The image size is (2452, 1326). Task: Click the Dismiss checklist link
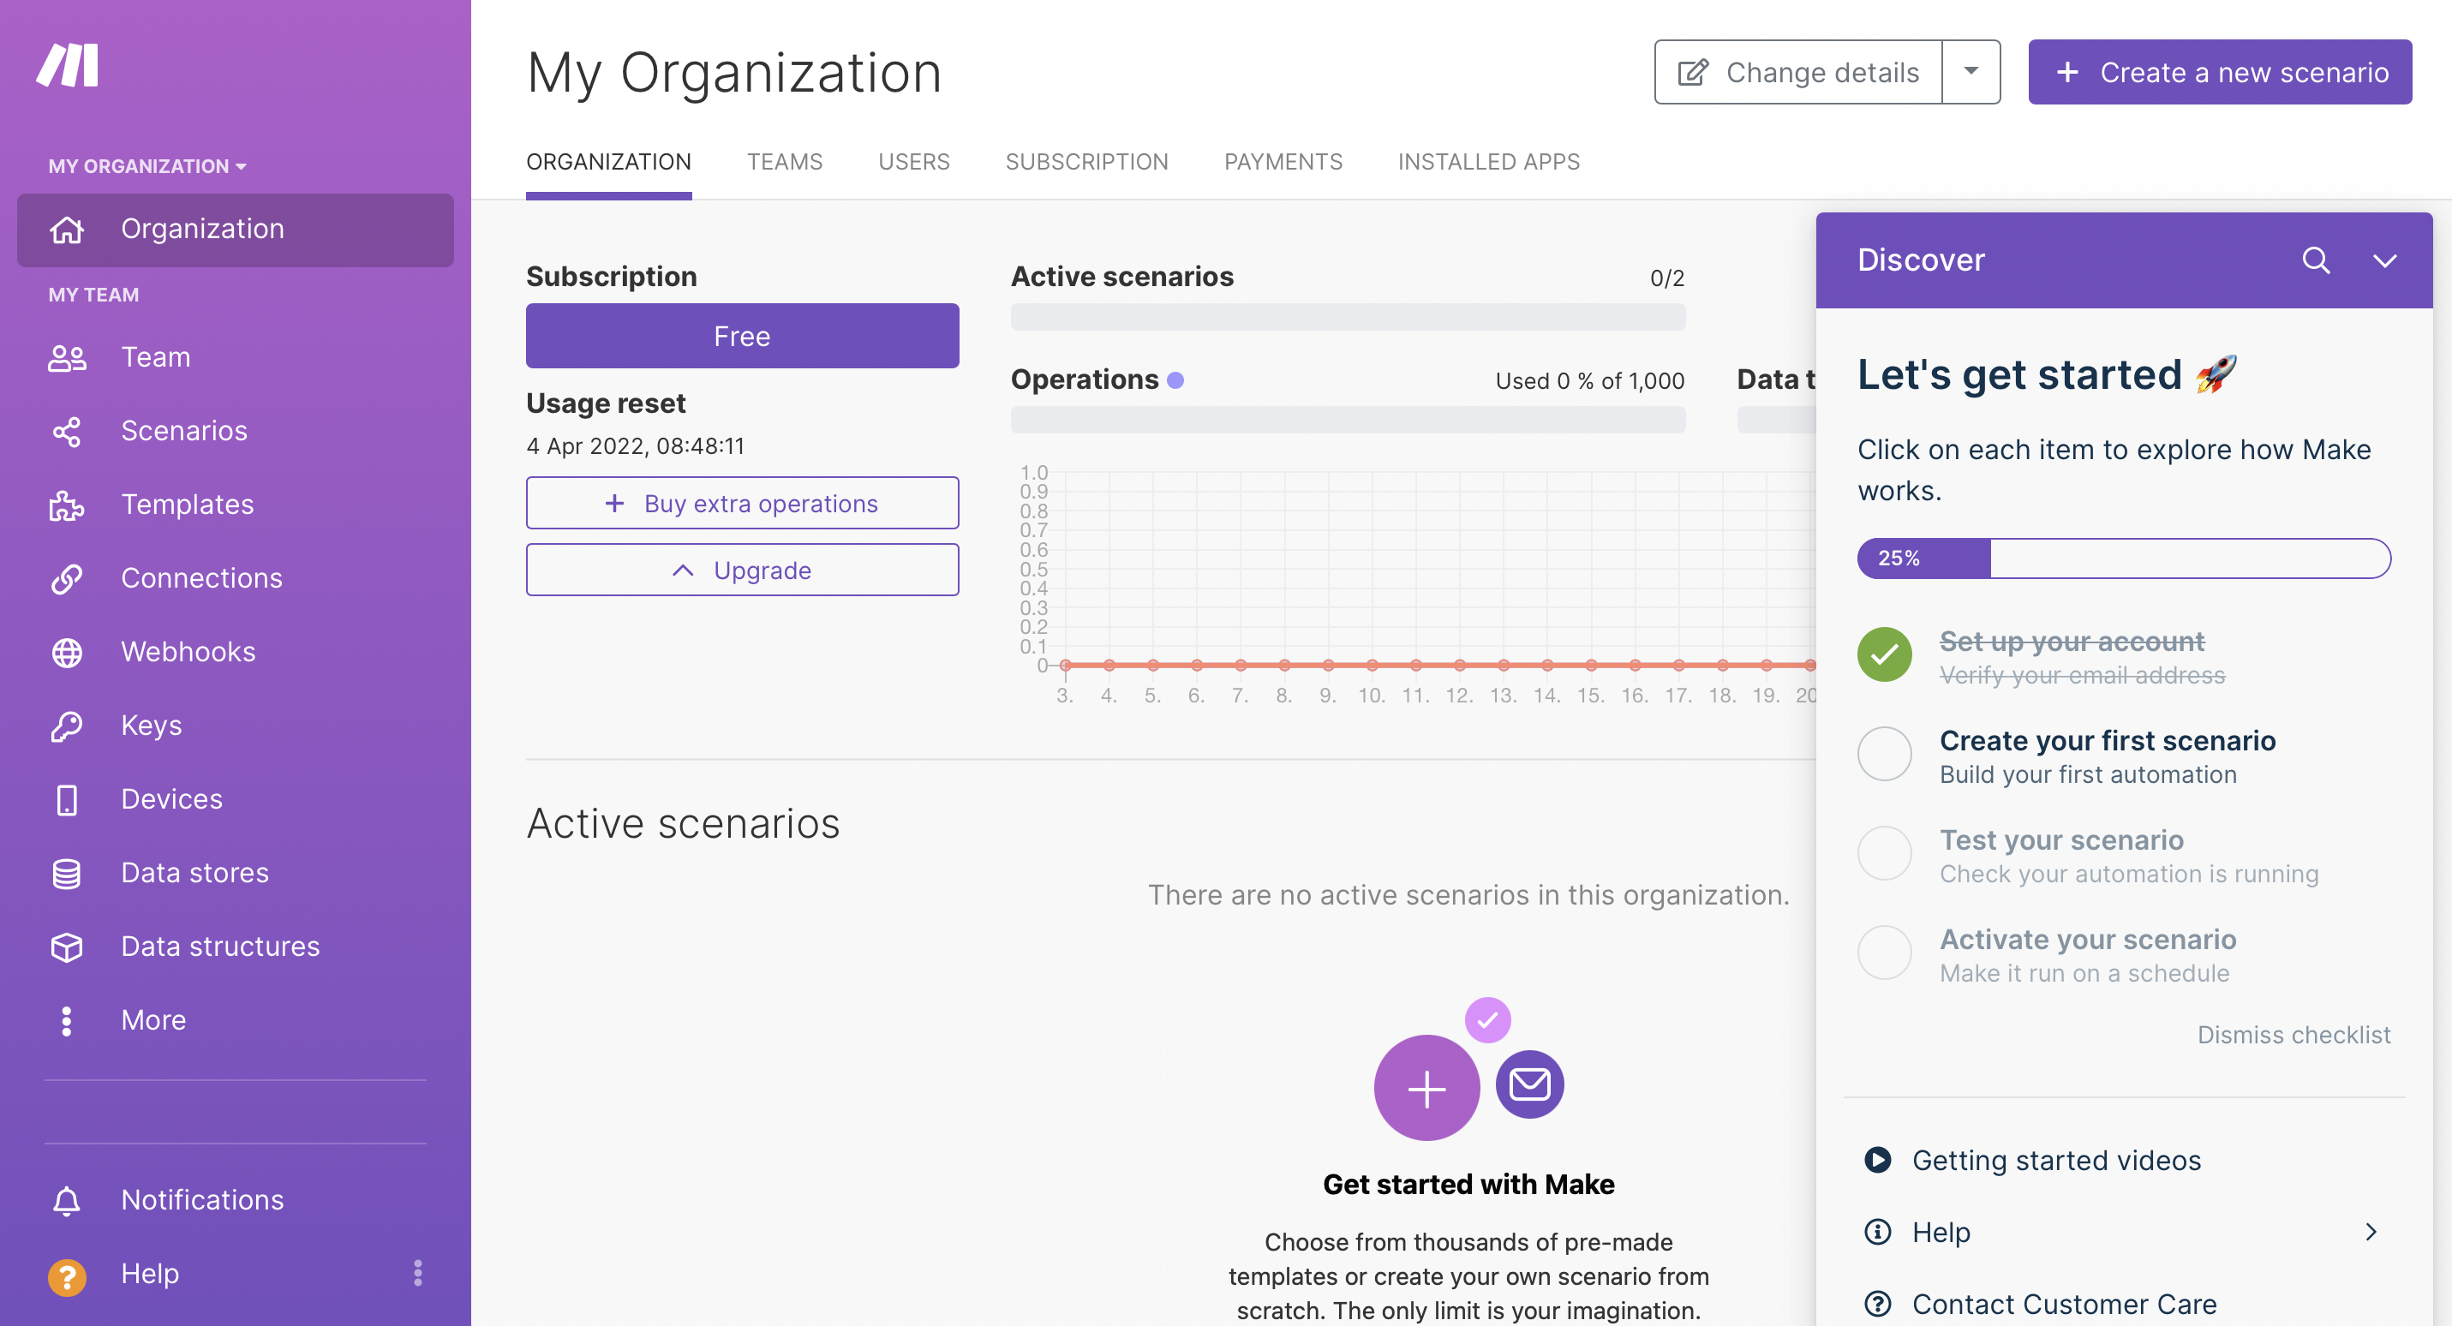click(x=2293, y=1035)
